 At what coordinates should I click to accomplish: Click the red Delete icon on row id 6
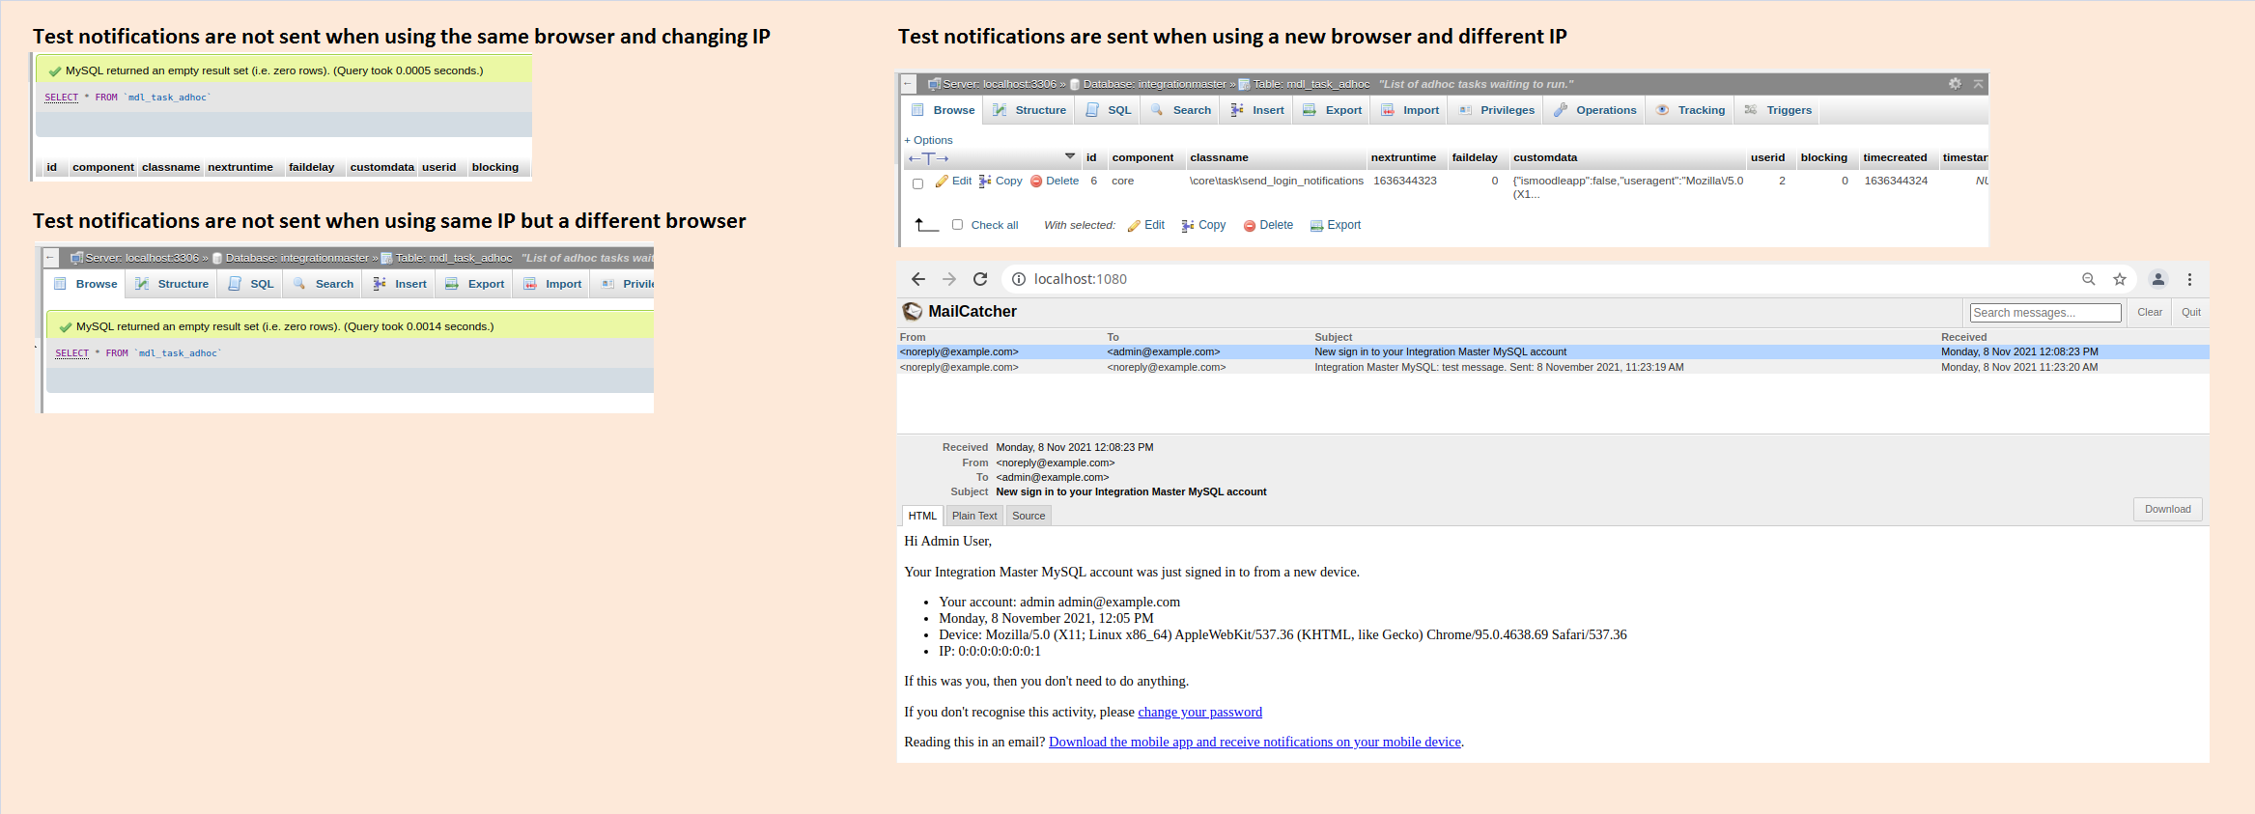pos(1036,181)
